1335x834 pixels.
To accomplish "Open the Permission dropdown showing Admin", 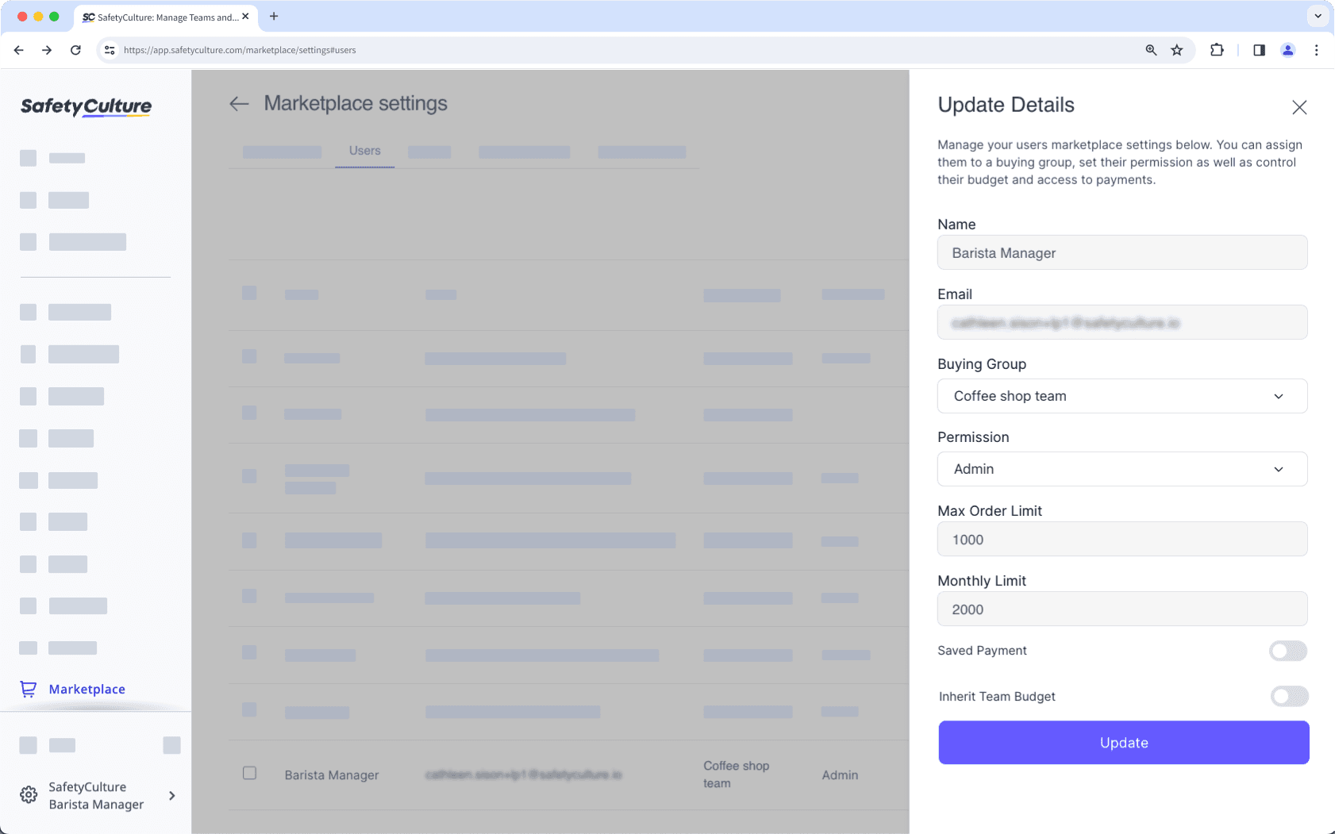I will coord(1121,469).
